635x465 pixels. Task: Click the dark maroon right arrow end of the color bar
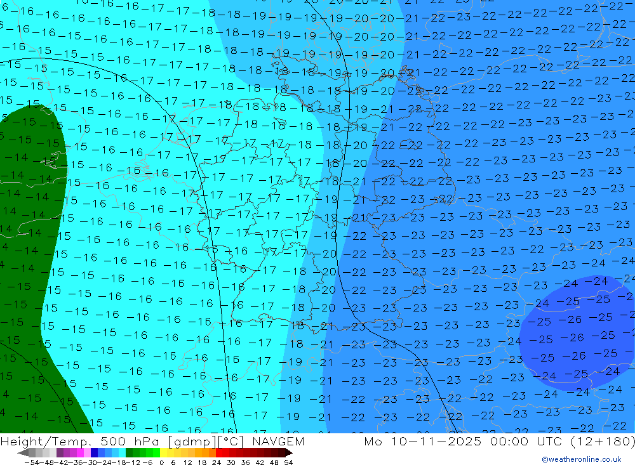[288, 452]
